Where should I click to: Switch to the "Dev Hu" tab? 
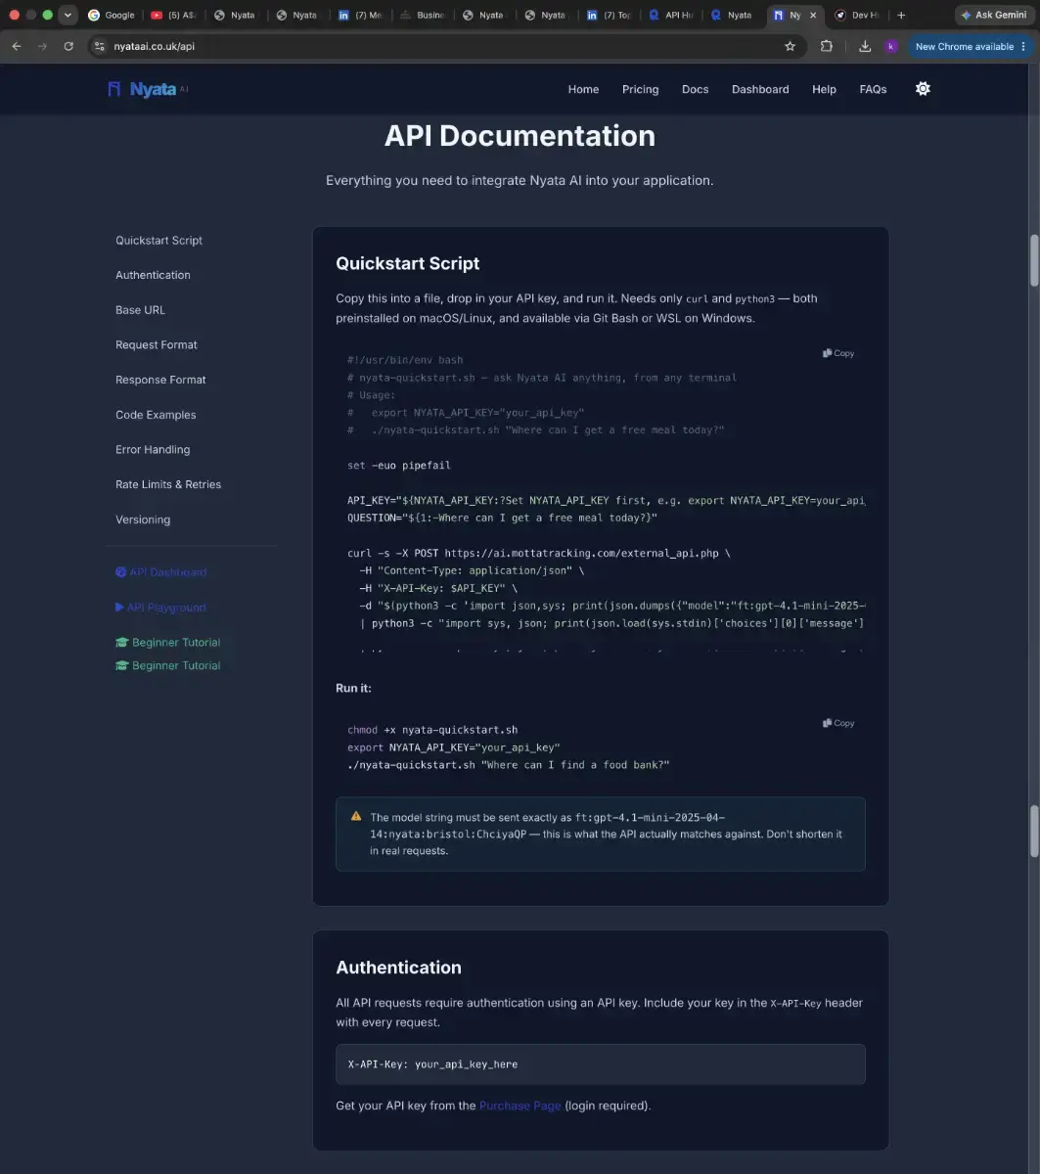(x=858, y=15)
